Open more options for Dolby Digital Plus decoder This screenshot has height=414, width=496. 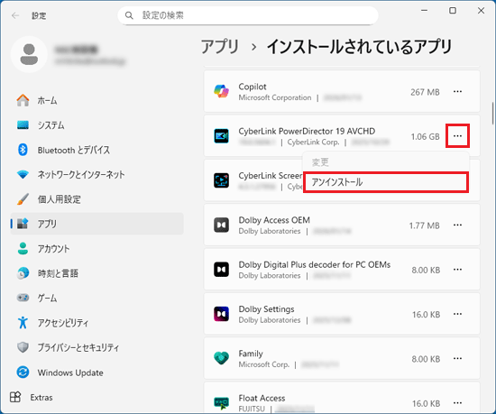tap(457, 270)
